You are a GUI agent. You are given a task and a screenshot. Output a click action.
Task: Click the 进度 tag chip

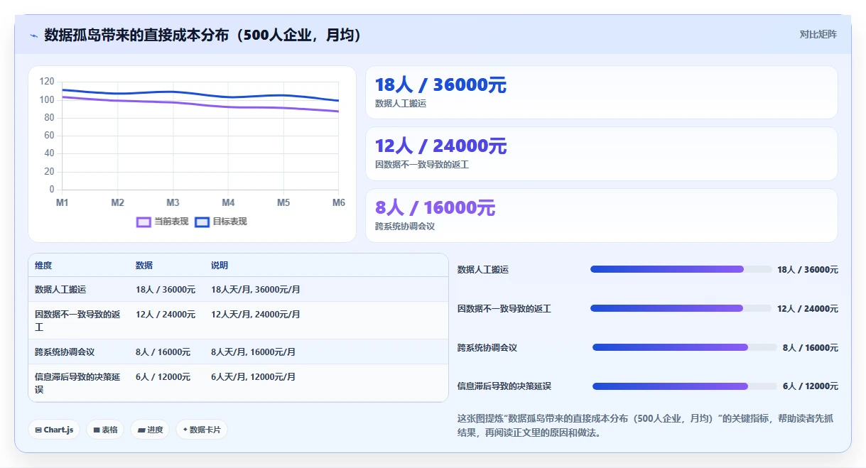pos(150,430)
